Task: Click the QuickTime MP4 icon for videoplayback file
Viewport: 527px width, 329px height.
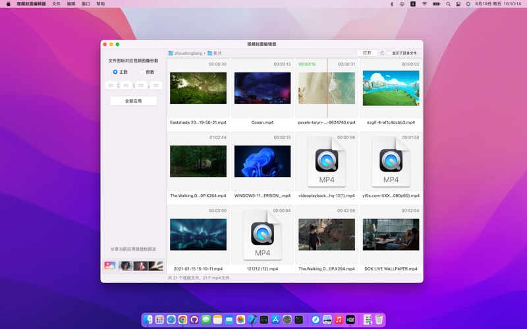Action: click(327, 162)
